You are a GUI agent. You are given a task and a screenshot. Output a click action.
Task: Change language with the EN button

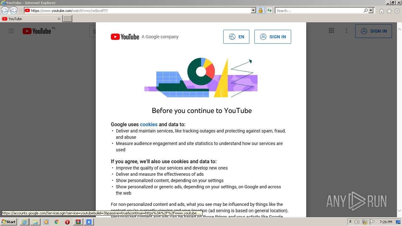tap(236, 37)
